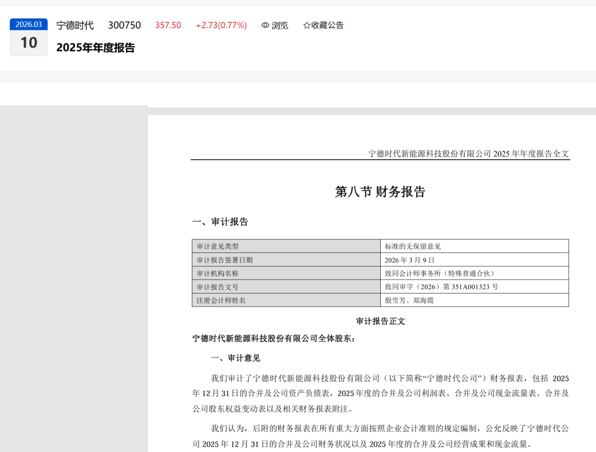Click the 殷雪芳、郑海霞 cell
Image resolution: width=596 pixels, height=452 pixels.
[x=475, y=300]
